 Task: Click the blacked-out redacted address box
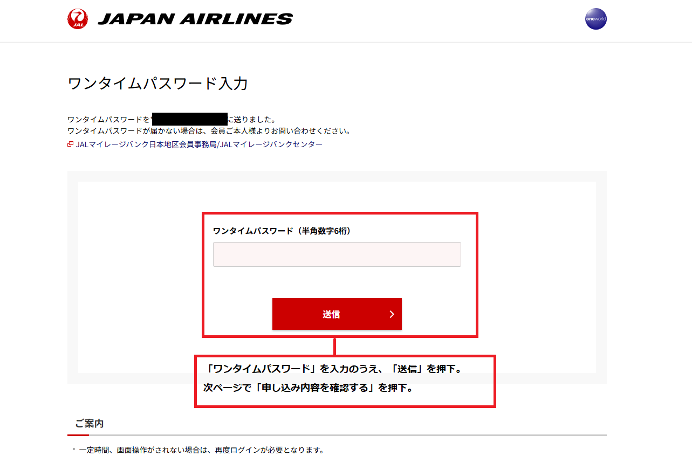tap(190, 119)
